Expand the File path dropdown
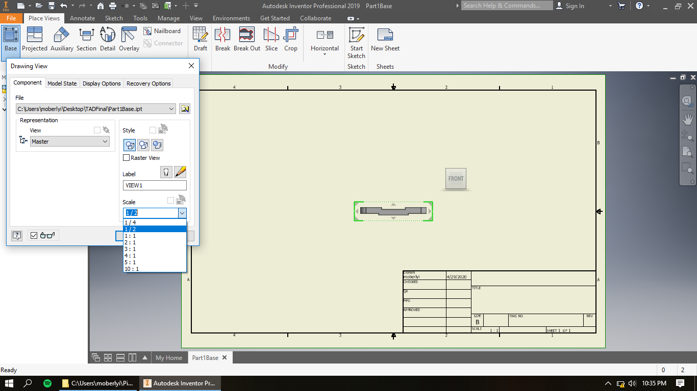Image resolution: width=697 pixels, height=391 pixels. 171,108
